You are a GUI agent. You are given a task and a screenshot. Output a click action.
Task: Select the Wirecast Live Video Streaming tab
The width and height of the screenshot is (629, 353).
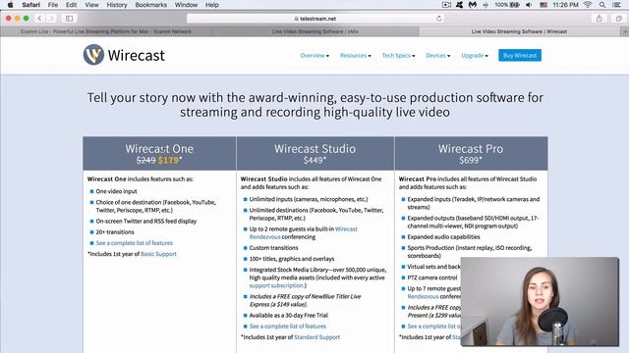coord(519,31)
